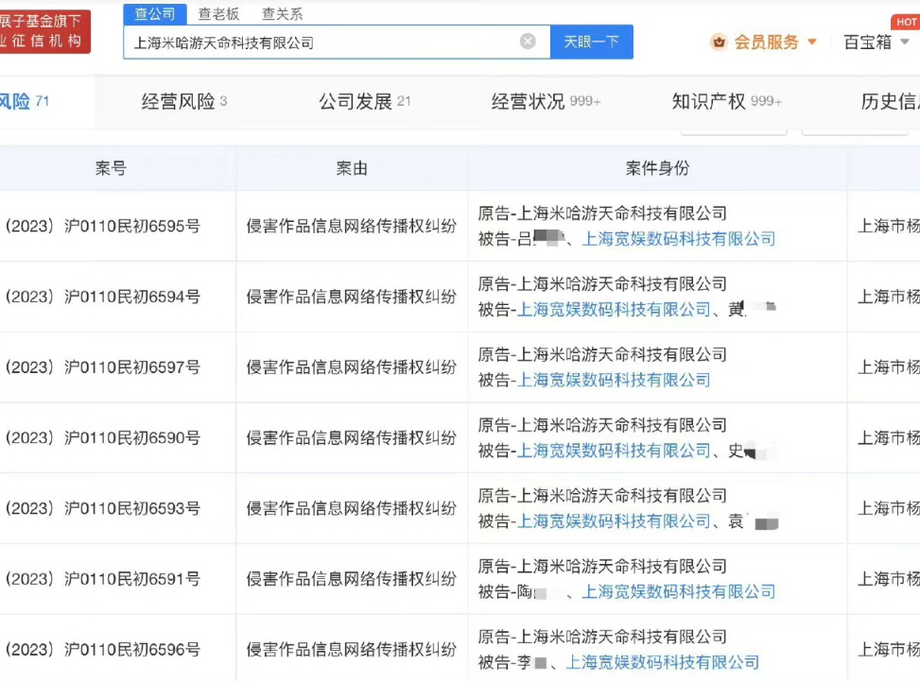Open the 百宝箱 dropdown menu
The height and width of the screenshot is (681, 920).
pyautogui.click(x=876, y=43)
